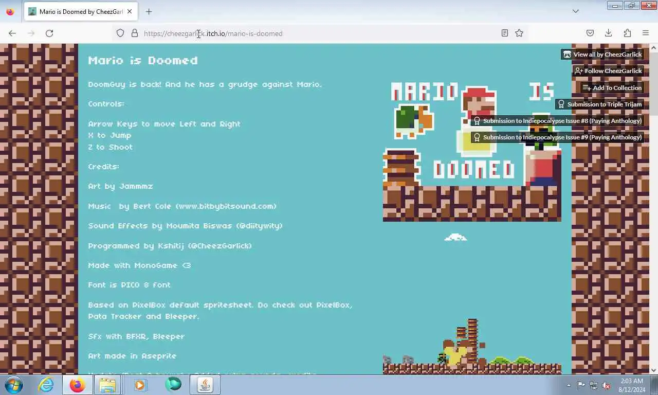Click the 'Sound Effects by Moumita Biswas' line
This screenshot has height=395, width=658.
[x=186, y=226]
